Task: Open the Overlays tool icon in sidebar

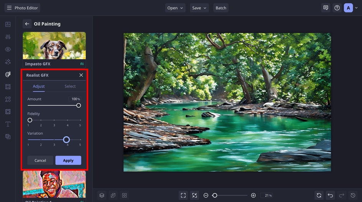Action: point(8,137)
